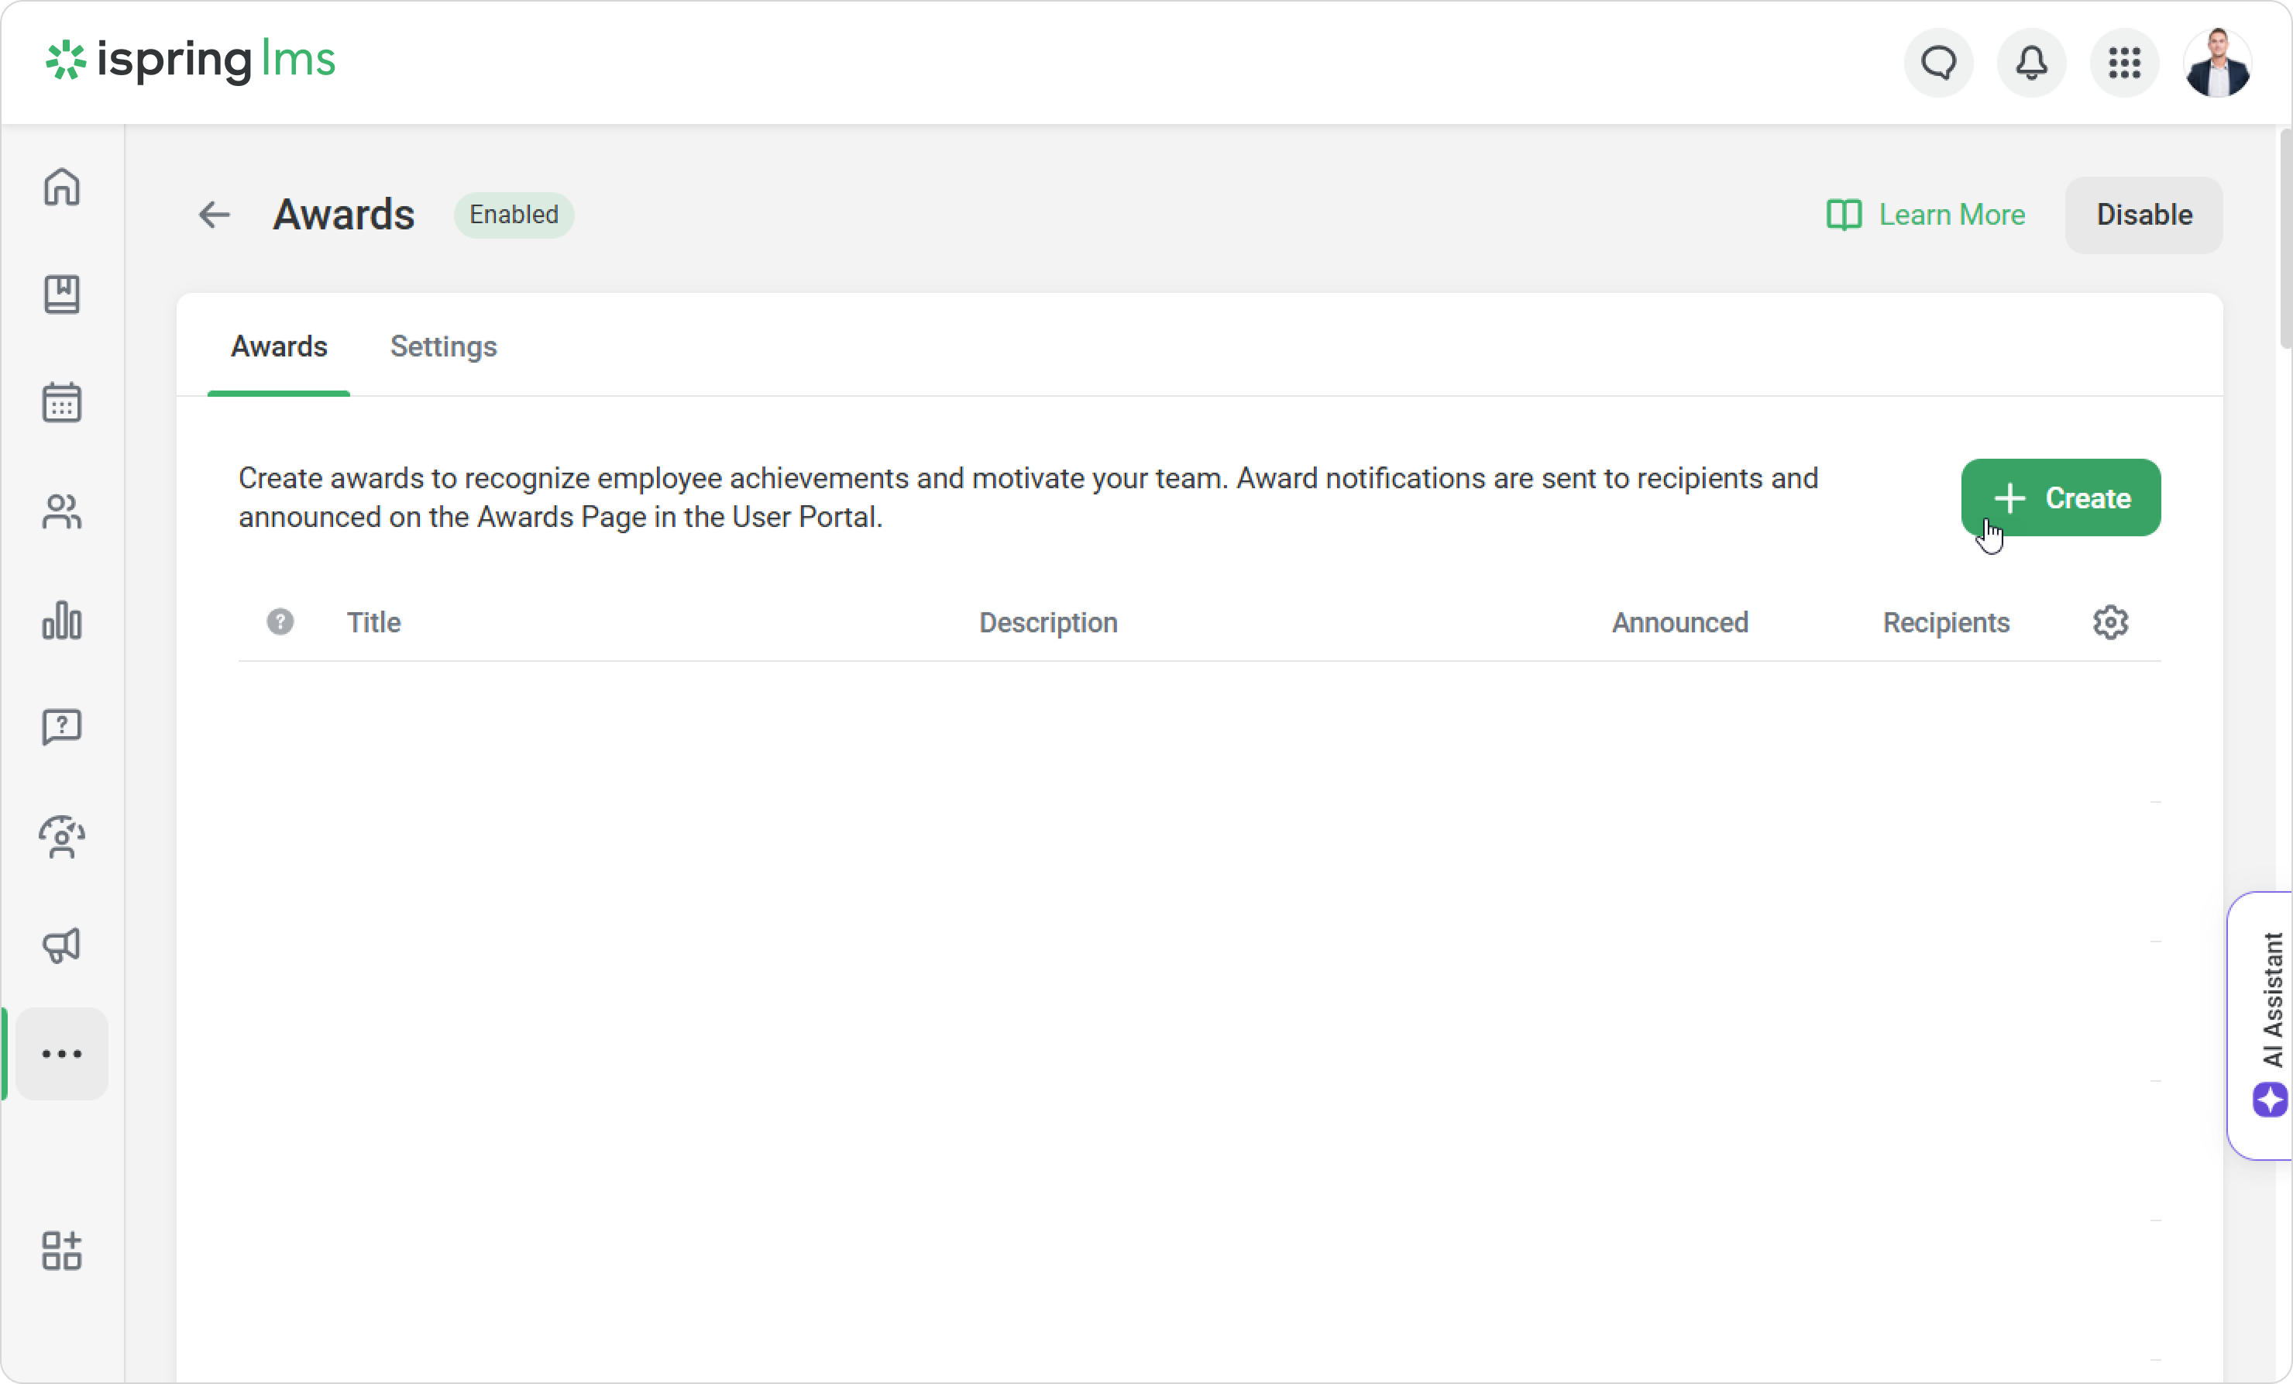Open the question bubble sidebar icon

point(61,727)
